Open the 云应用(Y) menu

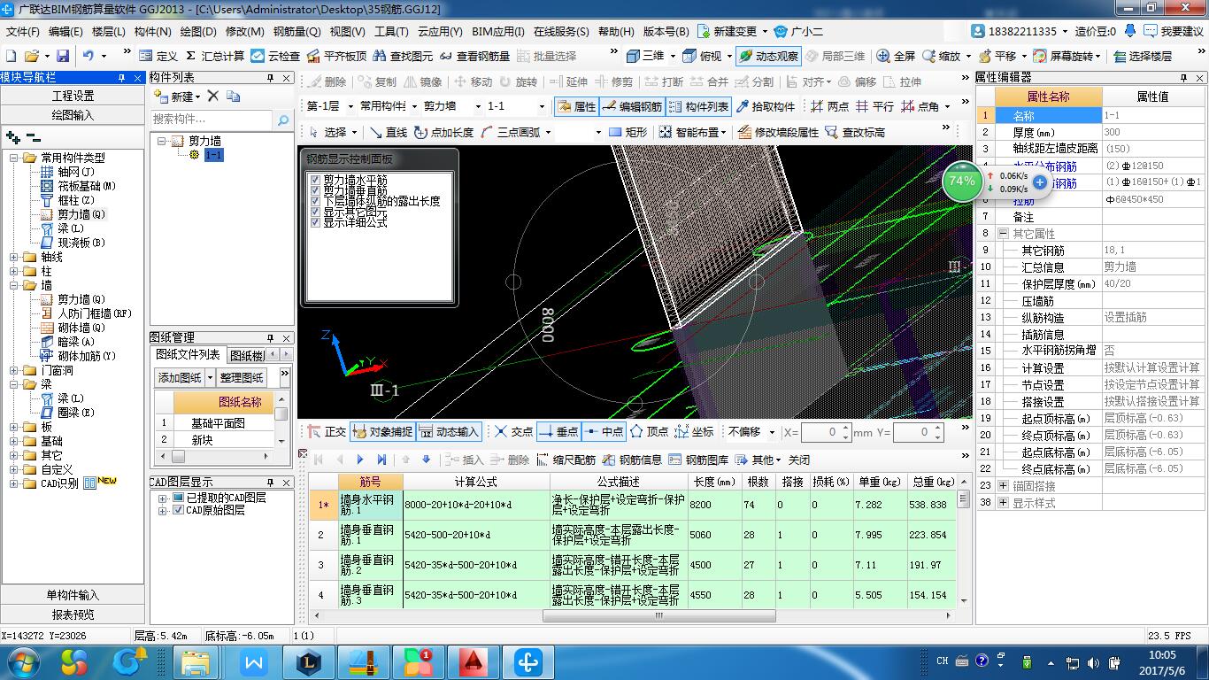pos(440,31)
